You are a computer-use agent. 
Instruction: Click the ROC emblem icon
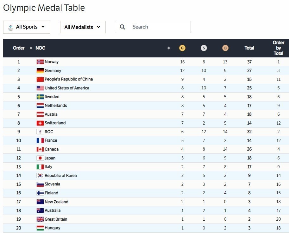coord(40,132)
